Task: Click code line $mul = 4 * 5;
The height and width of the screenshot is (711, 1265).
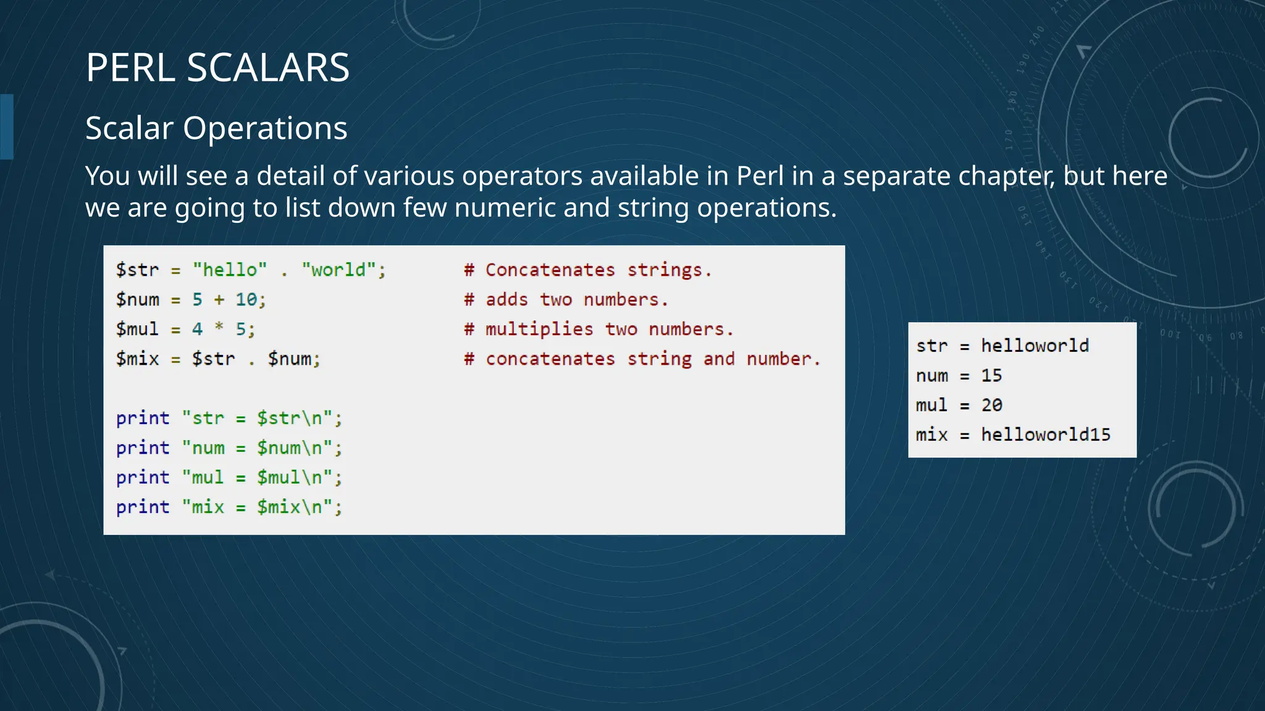Action: [x=185, y=330]
